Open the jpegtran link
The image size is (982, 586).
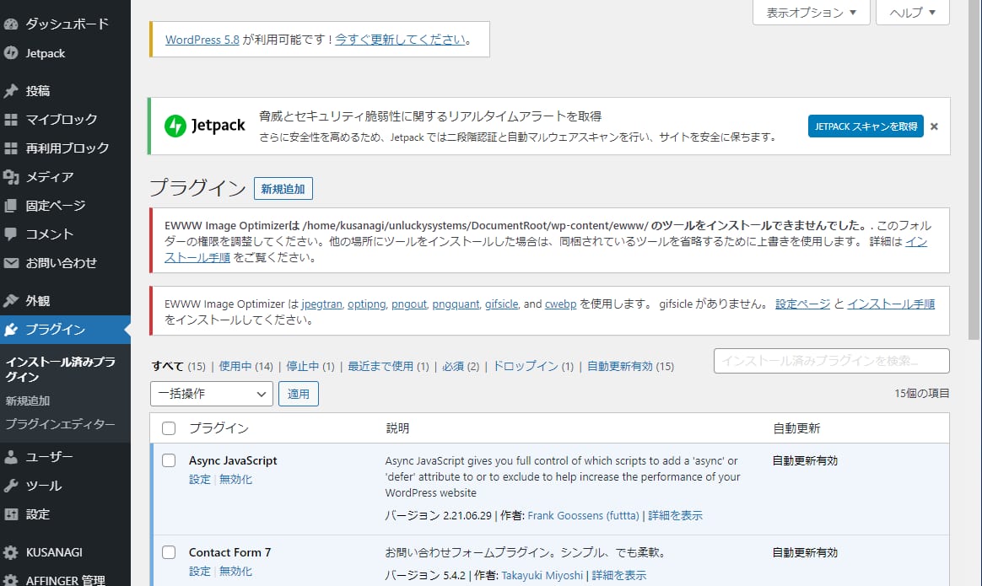click(322, 304)
